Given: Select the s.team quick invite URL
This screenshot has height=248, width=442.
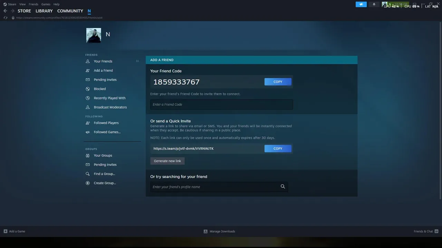Looking at the screenshot, I should 183,148.
